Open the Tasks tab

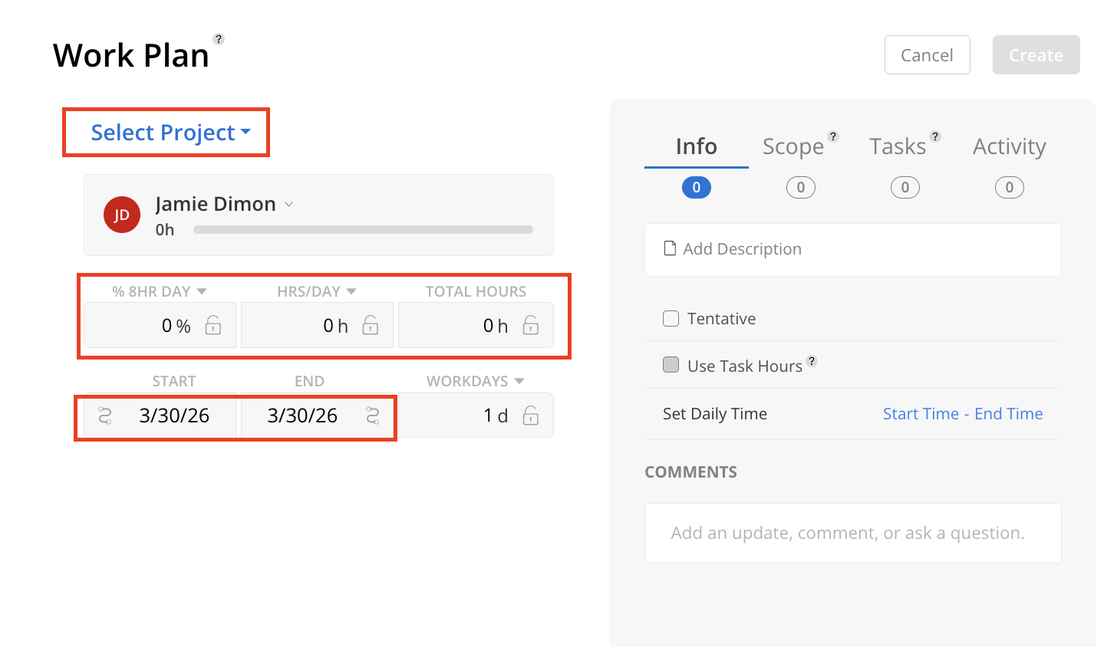point(898,146)
